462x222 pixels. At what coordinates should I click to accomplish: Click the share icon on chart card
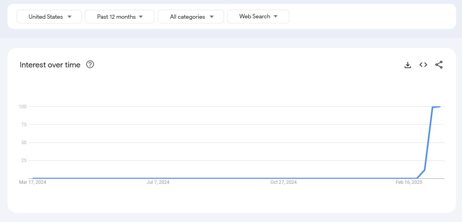click(439, 65)
